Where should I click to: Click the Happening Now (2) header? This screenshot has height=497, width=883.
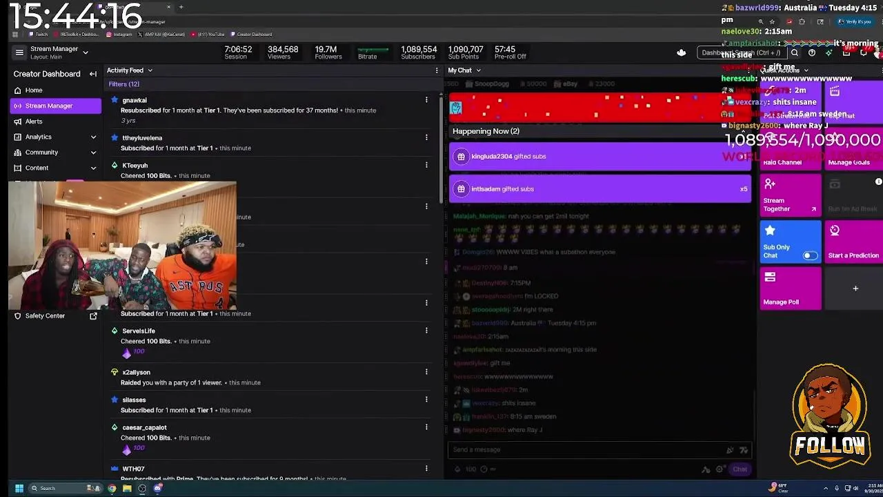[486, 131]
